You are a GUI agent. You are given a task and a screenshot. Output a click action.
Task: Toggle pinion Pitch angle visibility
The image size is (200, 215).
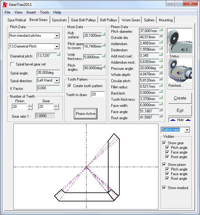point(167,169)
